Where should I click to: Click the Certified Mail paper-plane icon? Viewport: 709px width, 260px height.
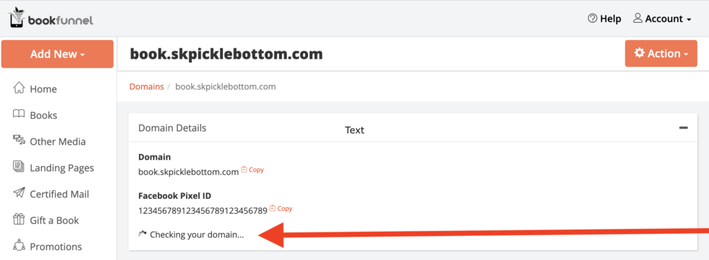pyautogui.click(x=19, y=193)
